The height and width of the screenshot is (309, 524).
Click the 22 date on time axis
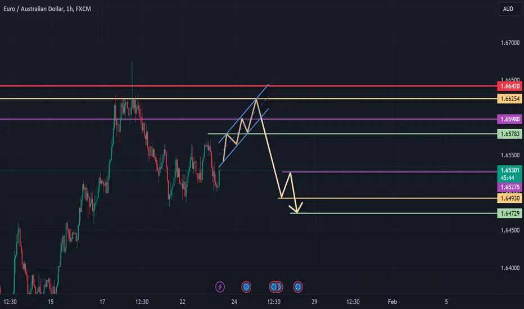click(x=182, y=302)
